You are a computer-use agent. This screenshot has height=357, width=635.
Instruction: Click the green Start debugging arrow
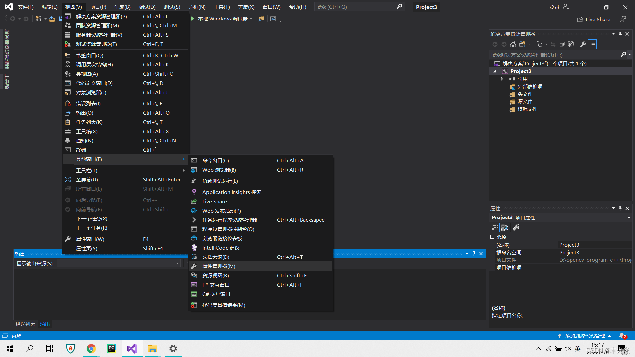(193, 19)
